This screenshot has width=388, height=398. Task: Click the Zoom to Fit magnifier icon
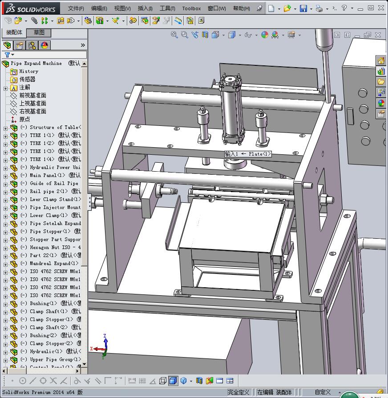click(174, 35)
